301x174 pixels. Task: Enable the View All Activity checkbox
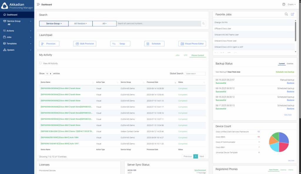tap(40, 63)
